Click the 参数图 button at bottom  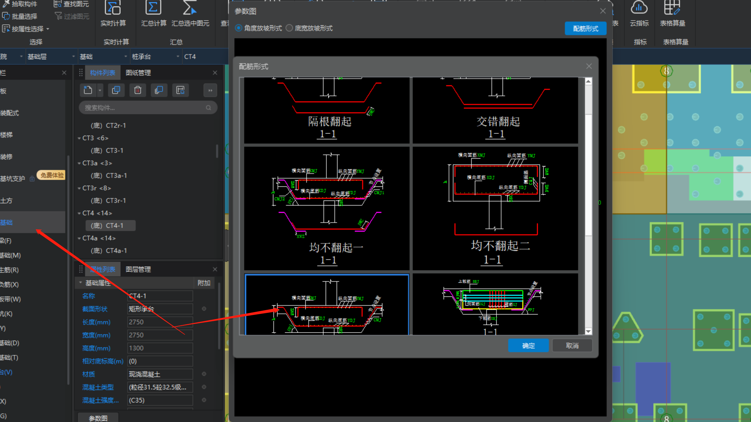pyautogui.click(x=98, y=418)
